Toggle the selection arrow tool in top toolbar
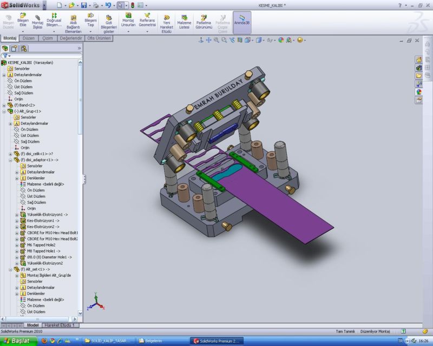433x346 pixels. [121, 4]
